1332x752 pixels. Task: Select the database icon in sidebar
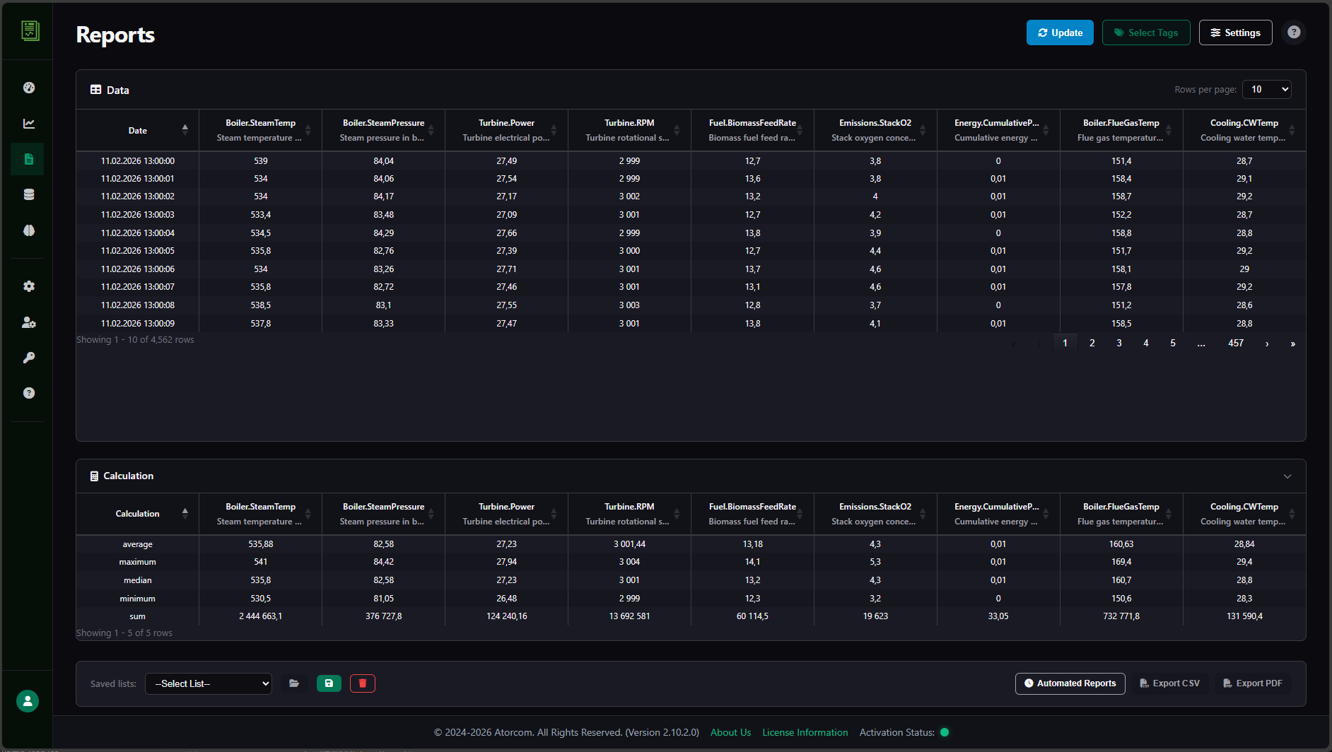(x=28, y=194)
